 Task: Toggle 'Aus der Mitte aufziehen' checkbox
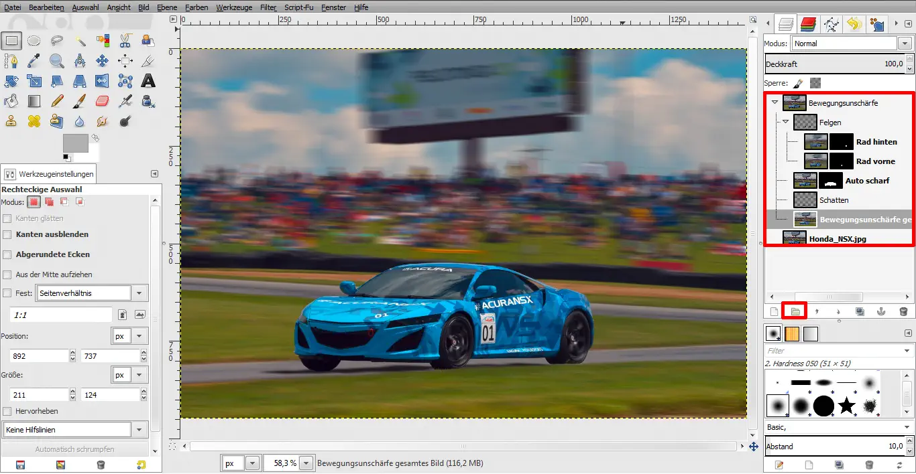click(7, 274)
